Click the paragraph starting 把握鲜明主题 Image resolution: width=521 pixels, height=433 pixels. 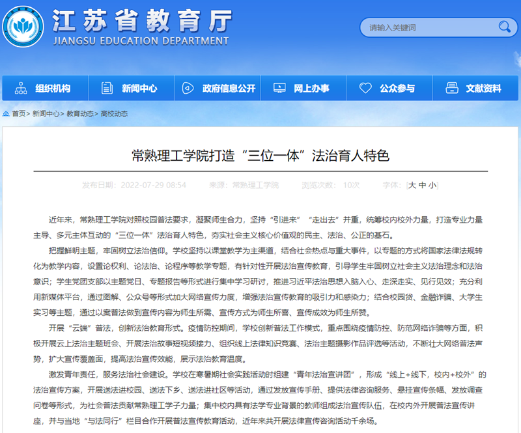[x=258, y=281]
